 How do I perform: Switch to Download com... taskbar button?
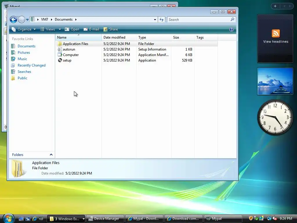183,219
